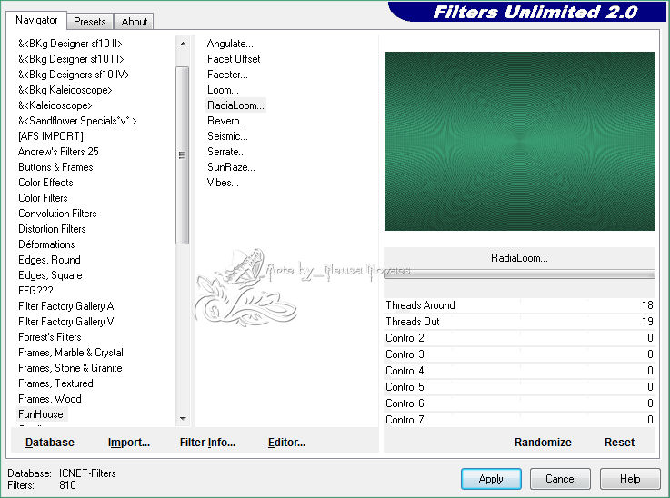
Task: Select Convolution Filters category
Action: pos(57,214)
